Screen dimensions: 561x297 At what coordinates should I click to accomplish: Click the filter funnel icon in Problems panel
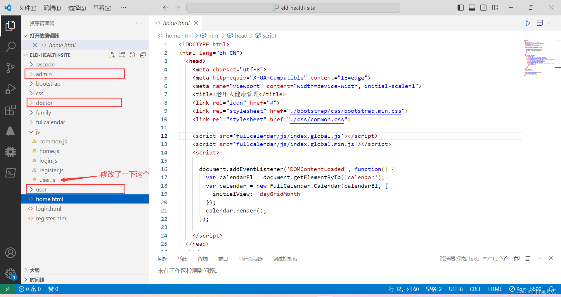point(503,259)
